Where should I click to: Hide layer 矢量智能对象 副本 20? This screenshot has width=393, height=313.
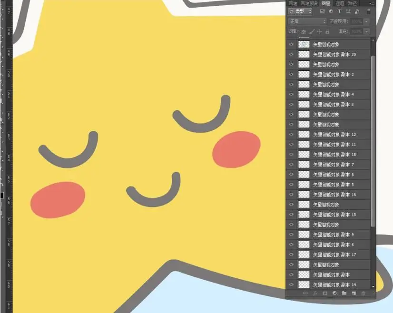[291, 54]
